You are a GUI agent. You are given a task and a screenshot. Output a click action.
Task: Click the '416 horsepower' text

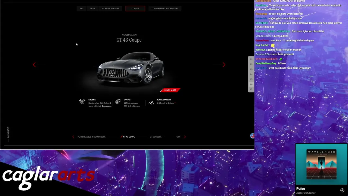(x=131, y=103)
